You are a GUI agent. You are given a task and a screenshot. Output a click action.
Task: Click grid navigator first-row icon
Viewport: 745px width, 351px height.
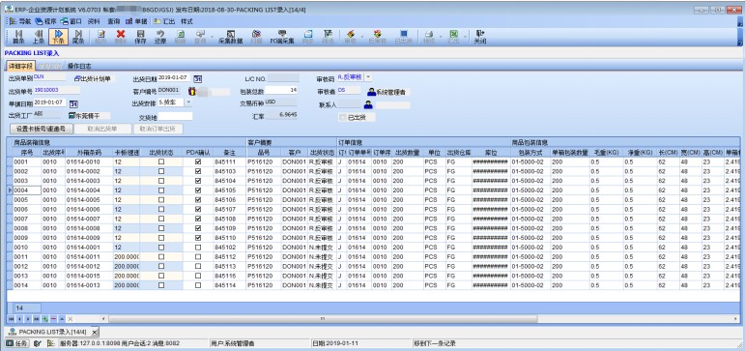pos(11,319)
